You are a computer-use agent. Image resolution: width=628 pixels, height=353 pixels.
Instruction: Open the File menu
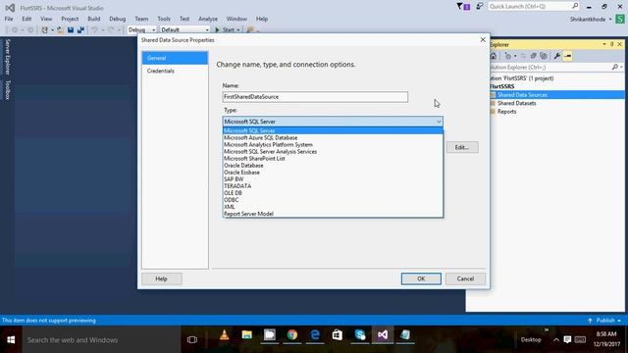point(9,19)
